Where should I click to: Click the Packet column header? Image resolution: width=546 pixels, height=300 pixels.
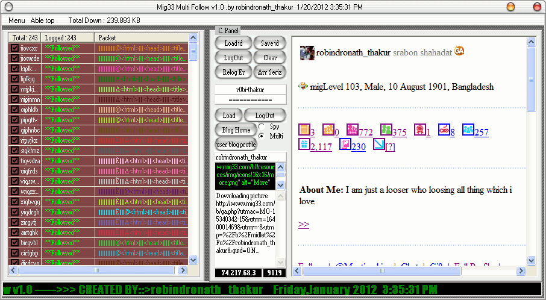click(x=142, y=37)
